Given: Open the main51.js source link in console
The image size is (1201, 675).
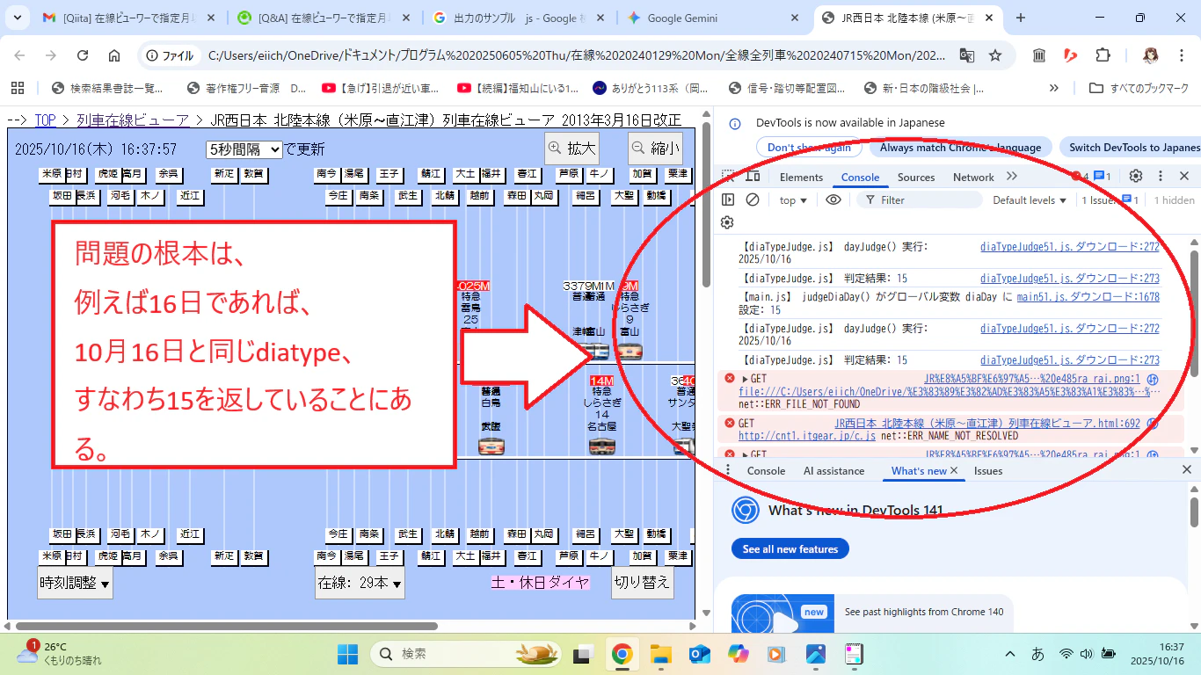Looking at the screenshot, I should click(x=1088, y=297).
